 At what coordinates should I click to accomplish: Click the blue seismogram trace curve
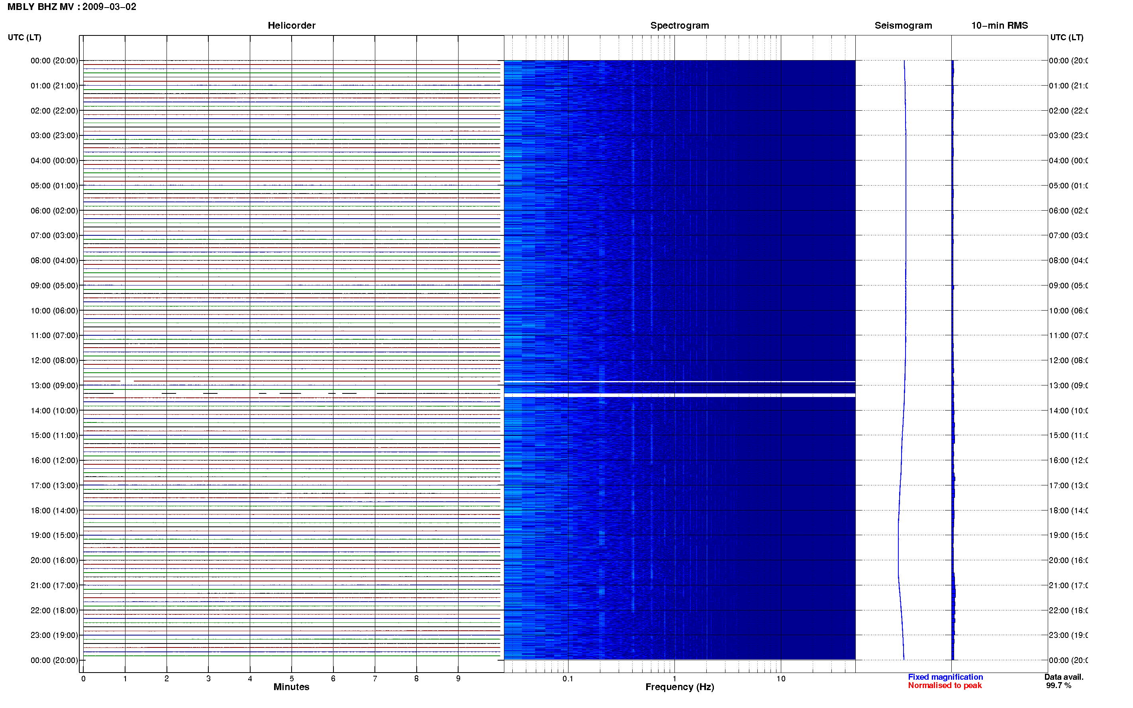(x=903, y=360)
